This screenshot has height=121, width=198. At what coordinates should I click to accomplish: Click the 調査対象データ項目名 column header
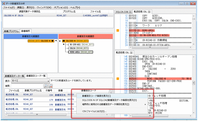[30, 11]
